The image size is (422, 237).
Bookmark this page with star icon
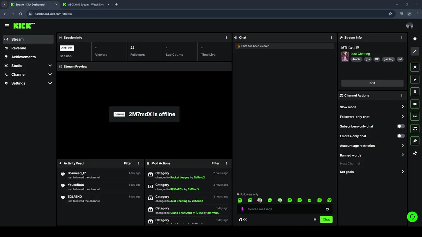pyautogui.click(x=390, y=14)
